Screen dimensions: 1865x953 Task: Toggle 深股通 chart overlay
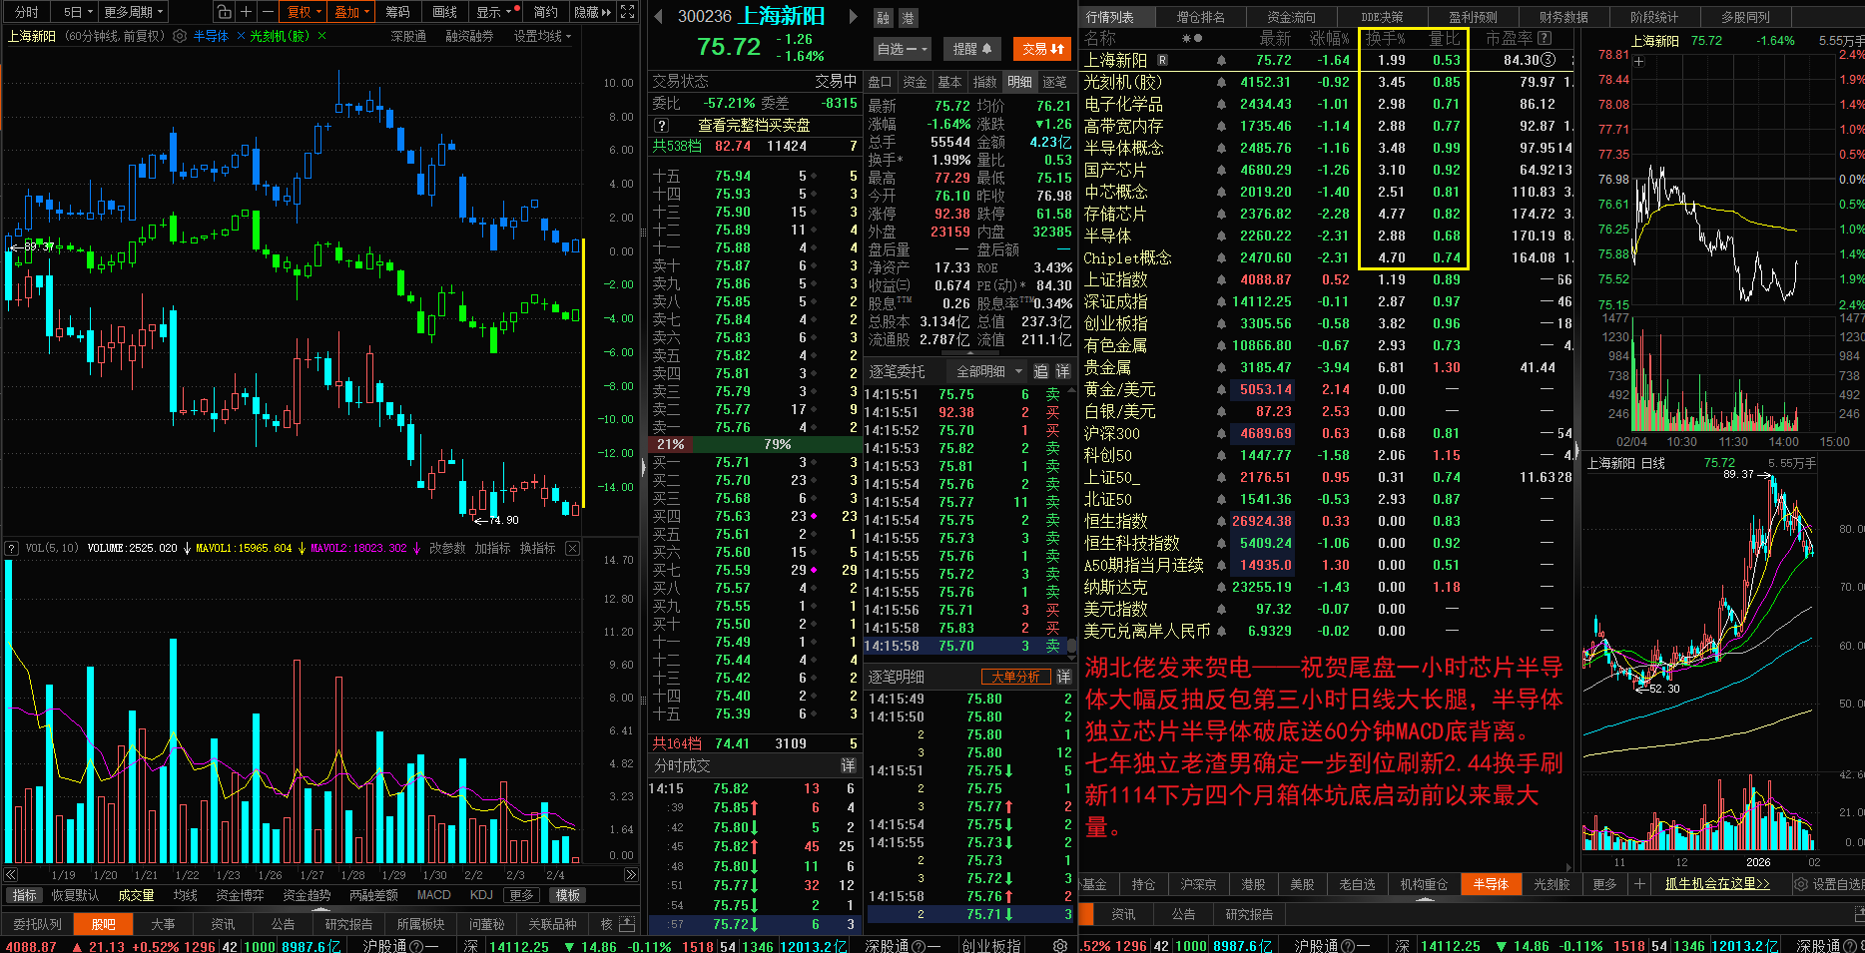pyautogui.click(x=408, y=36)
